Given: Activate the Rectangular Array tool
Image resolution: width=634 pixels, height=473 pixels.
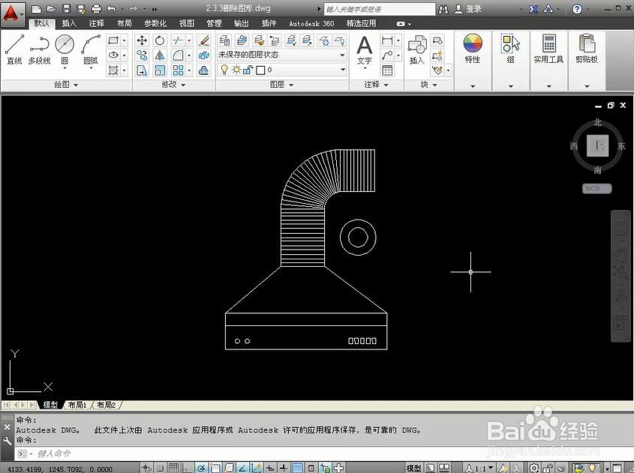Looking at the screenshot, I should click(178, 70).
